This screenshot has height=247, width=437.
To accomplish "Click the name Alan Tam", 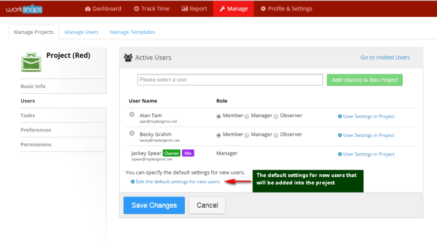I will pyautogui.click(x=151, y=115).
